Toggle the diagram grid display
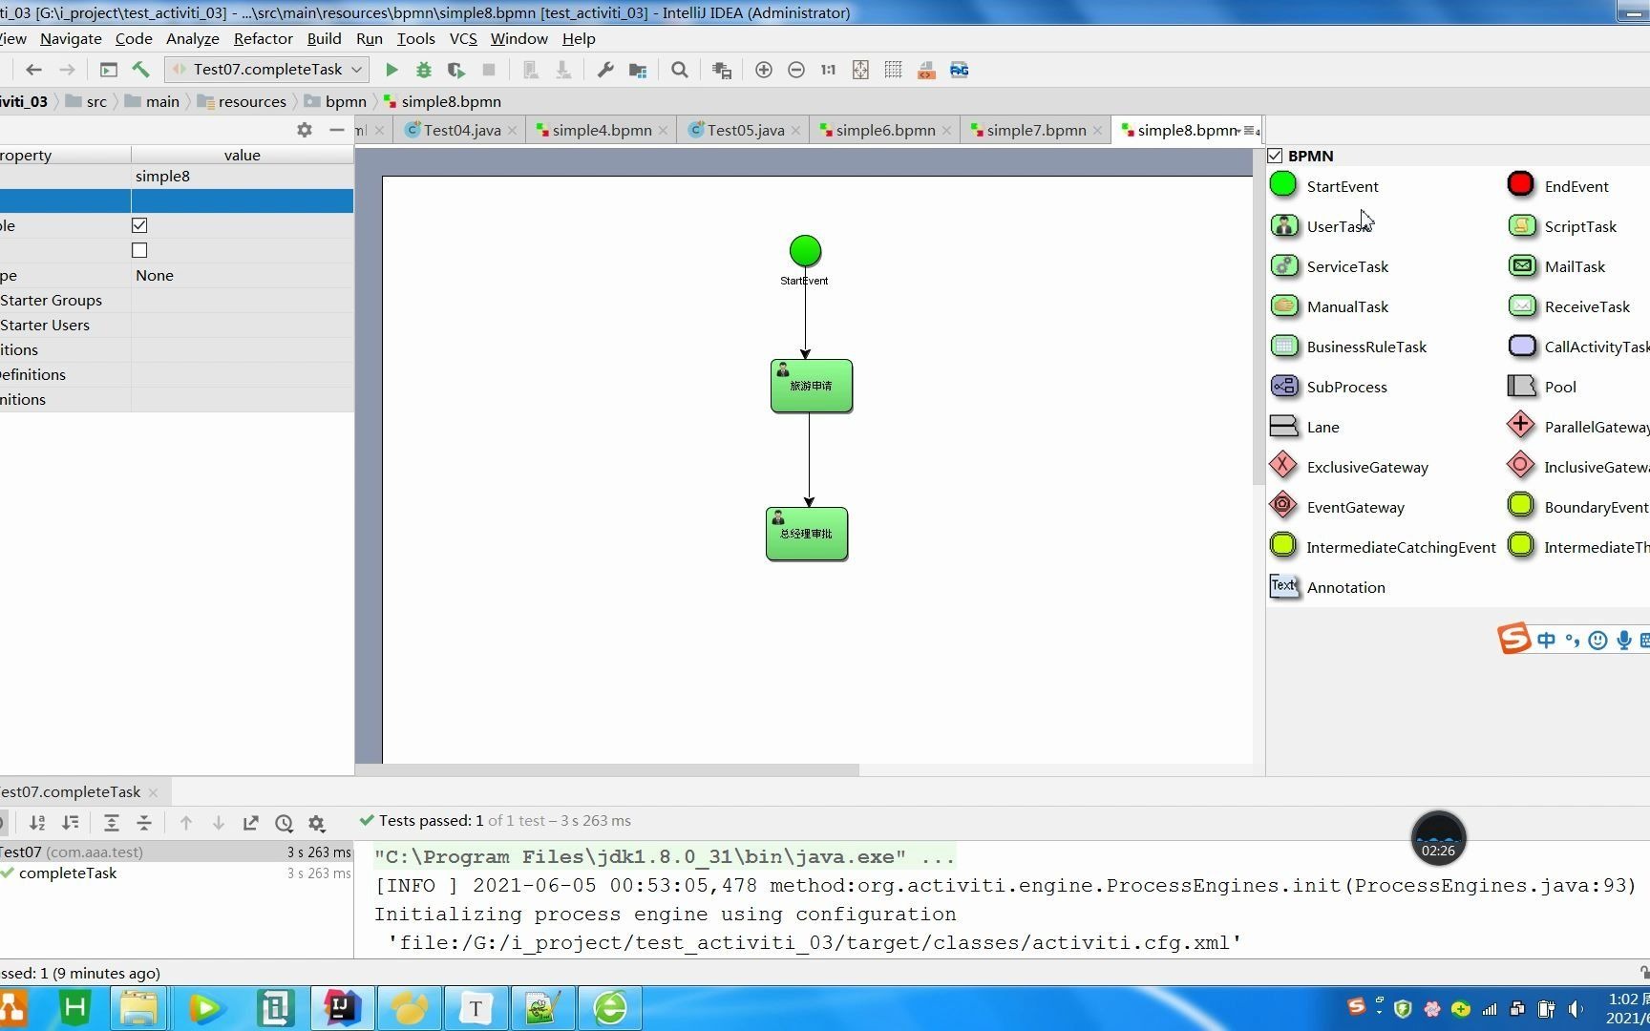This screenshot has height=1031, width=1650. [x=894, y=70]
